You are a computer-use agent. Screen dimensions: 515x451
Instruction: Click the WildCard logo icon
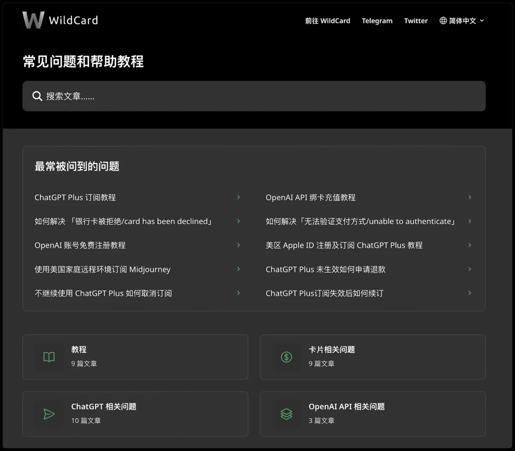click(33, 20)
